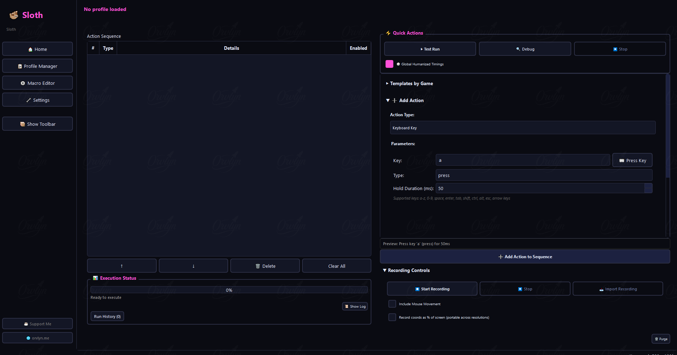Move the selected action up with the arrow
This screenshot has width=677, height=355.
click(122, 266)
